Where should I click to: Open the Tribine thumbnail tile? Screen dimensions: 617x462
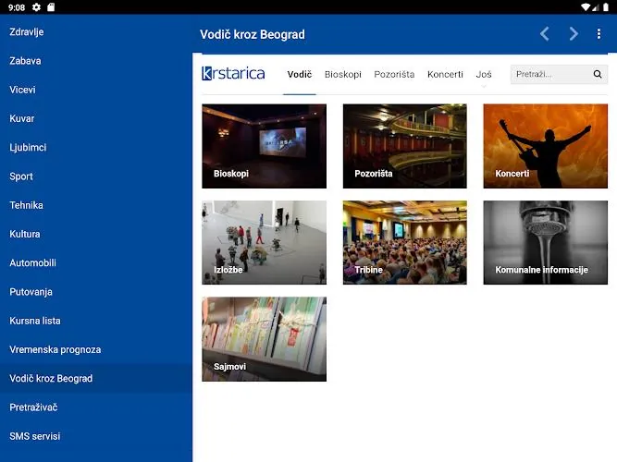pyautogui.click(x=404, y=243)
